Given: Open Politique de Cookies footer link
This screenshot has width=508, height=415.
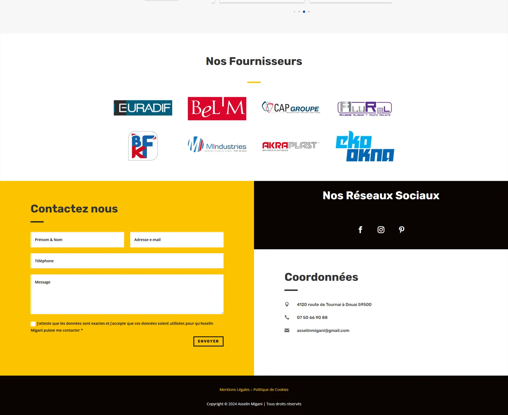Looking at the screenshot, I should click(x=271, y=390).
